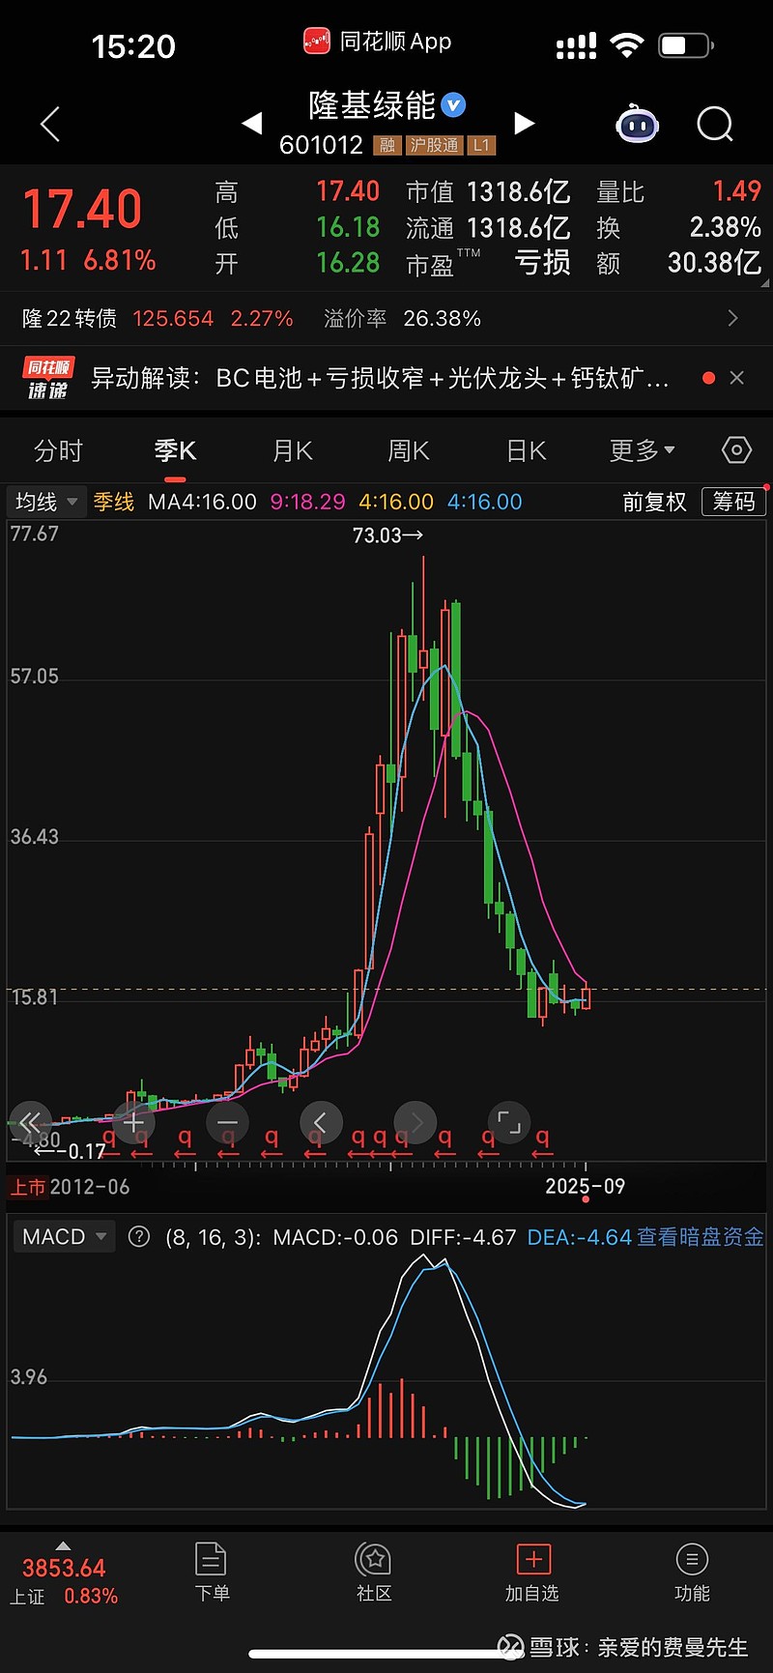Open 隆22转债 convertible bond details arrow
The image size is (773, 1673).
pyautogui.click(x=732, y=318)
